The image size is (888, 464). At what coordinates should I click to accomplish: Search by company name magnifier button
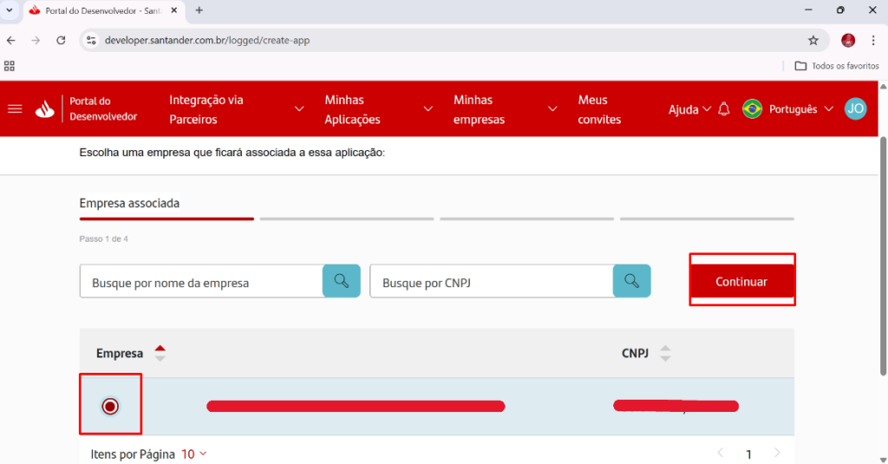coord(342,282)
